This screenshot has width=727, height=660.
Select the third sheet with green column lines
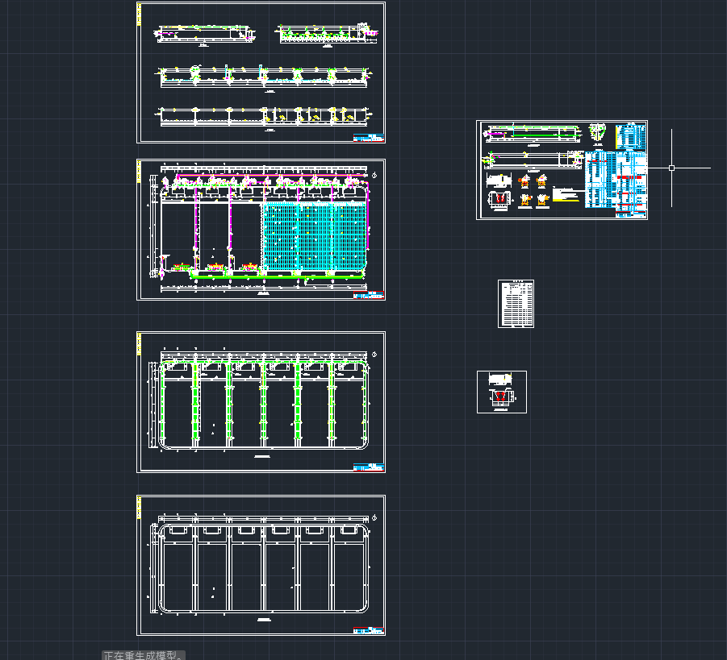(261, 402)
